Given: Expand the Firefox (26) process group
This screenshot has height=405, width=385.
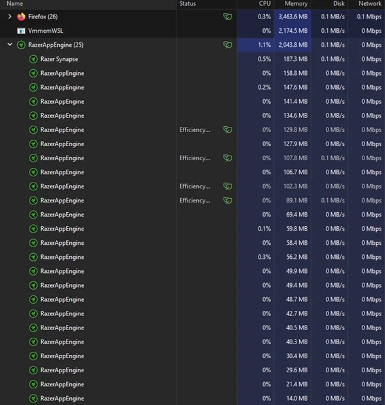Looking at the screenshot, I should [x=10, y=17].
